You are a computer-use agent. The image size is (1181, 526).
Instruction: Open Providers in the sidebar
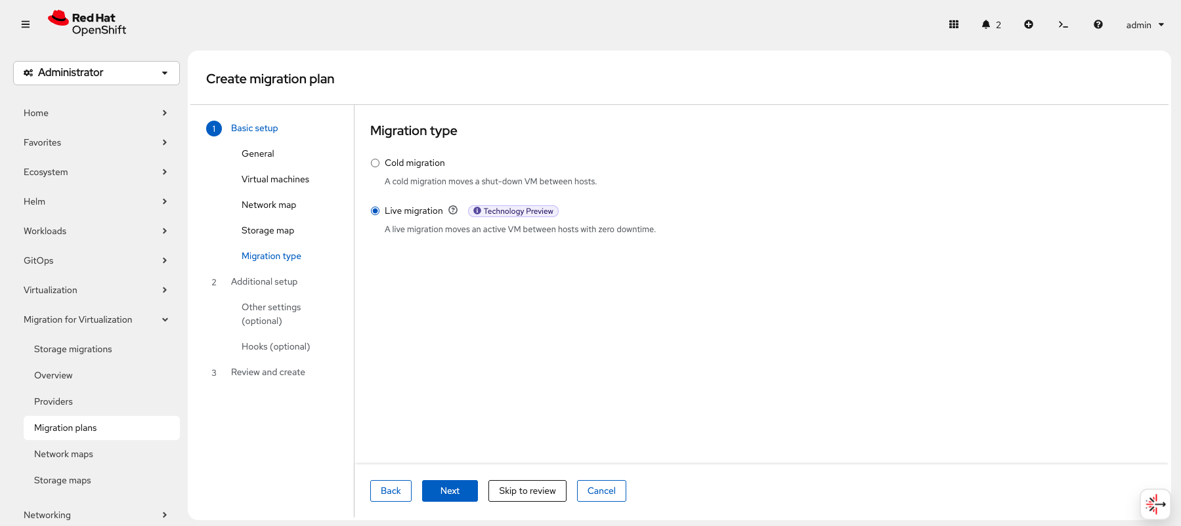click(53, 401)
